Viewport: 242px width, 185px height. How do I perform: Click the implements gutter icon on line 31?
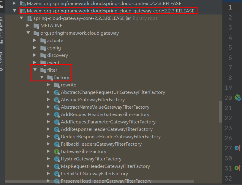pos(238,168)
